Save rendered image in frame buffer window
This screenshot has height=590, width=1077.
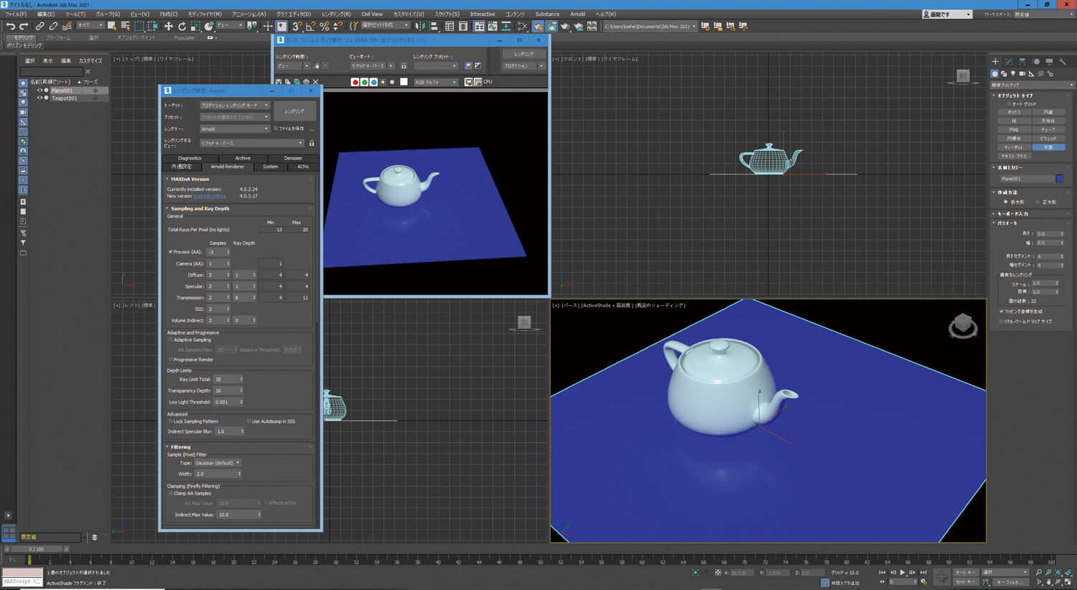tap(279, 82)
